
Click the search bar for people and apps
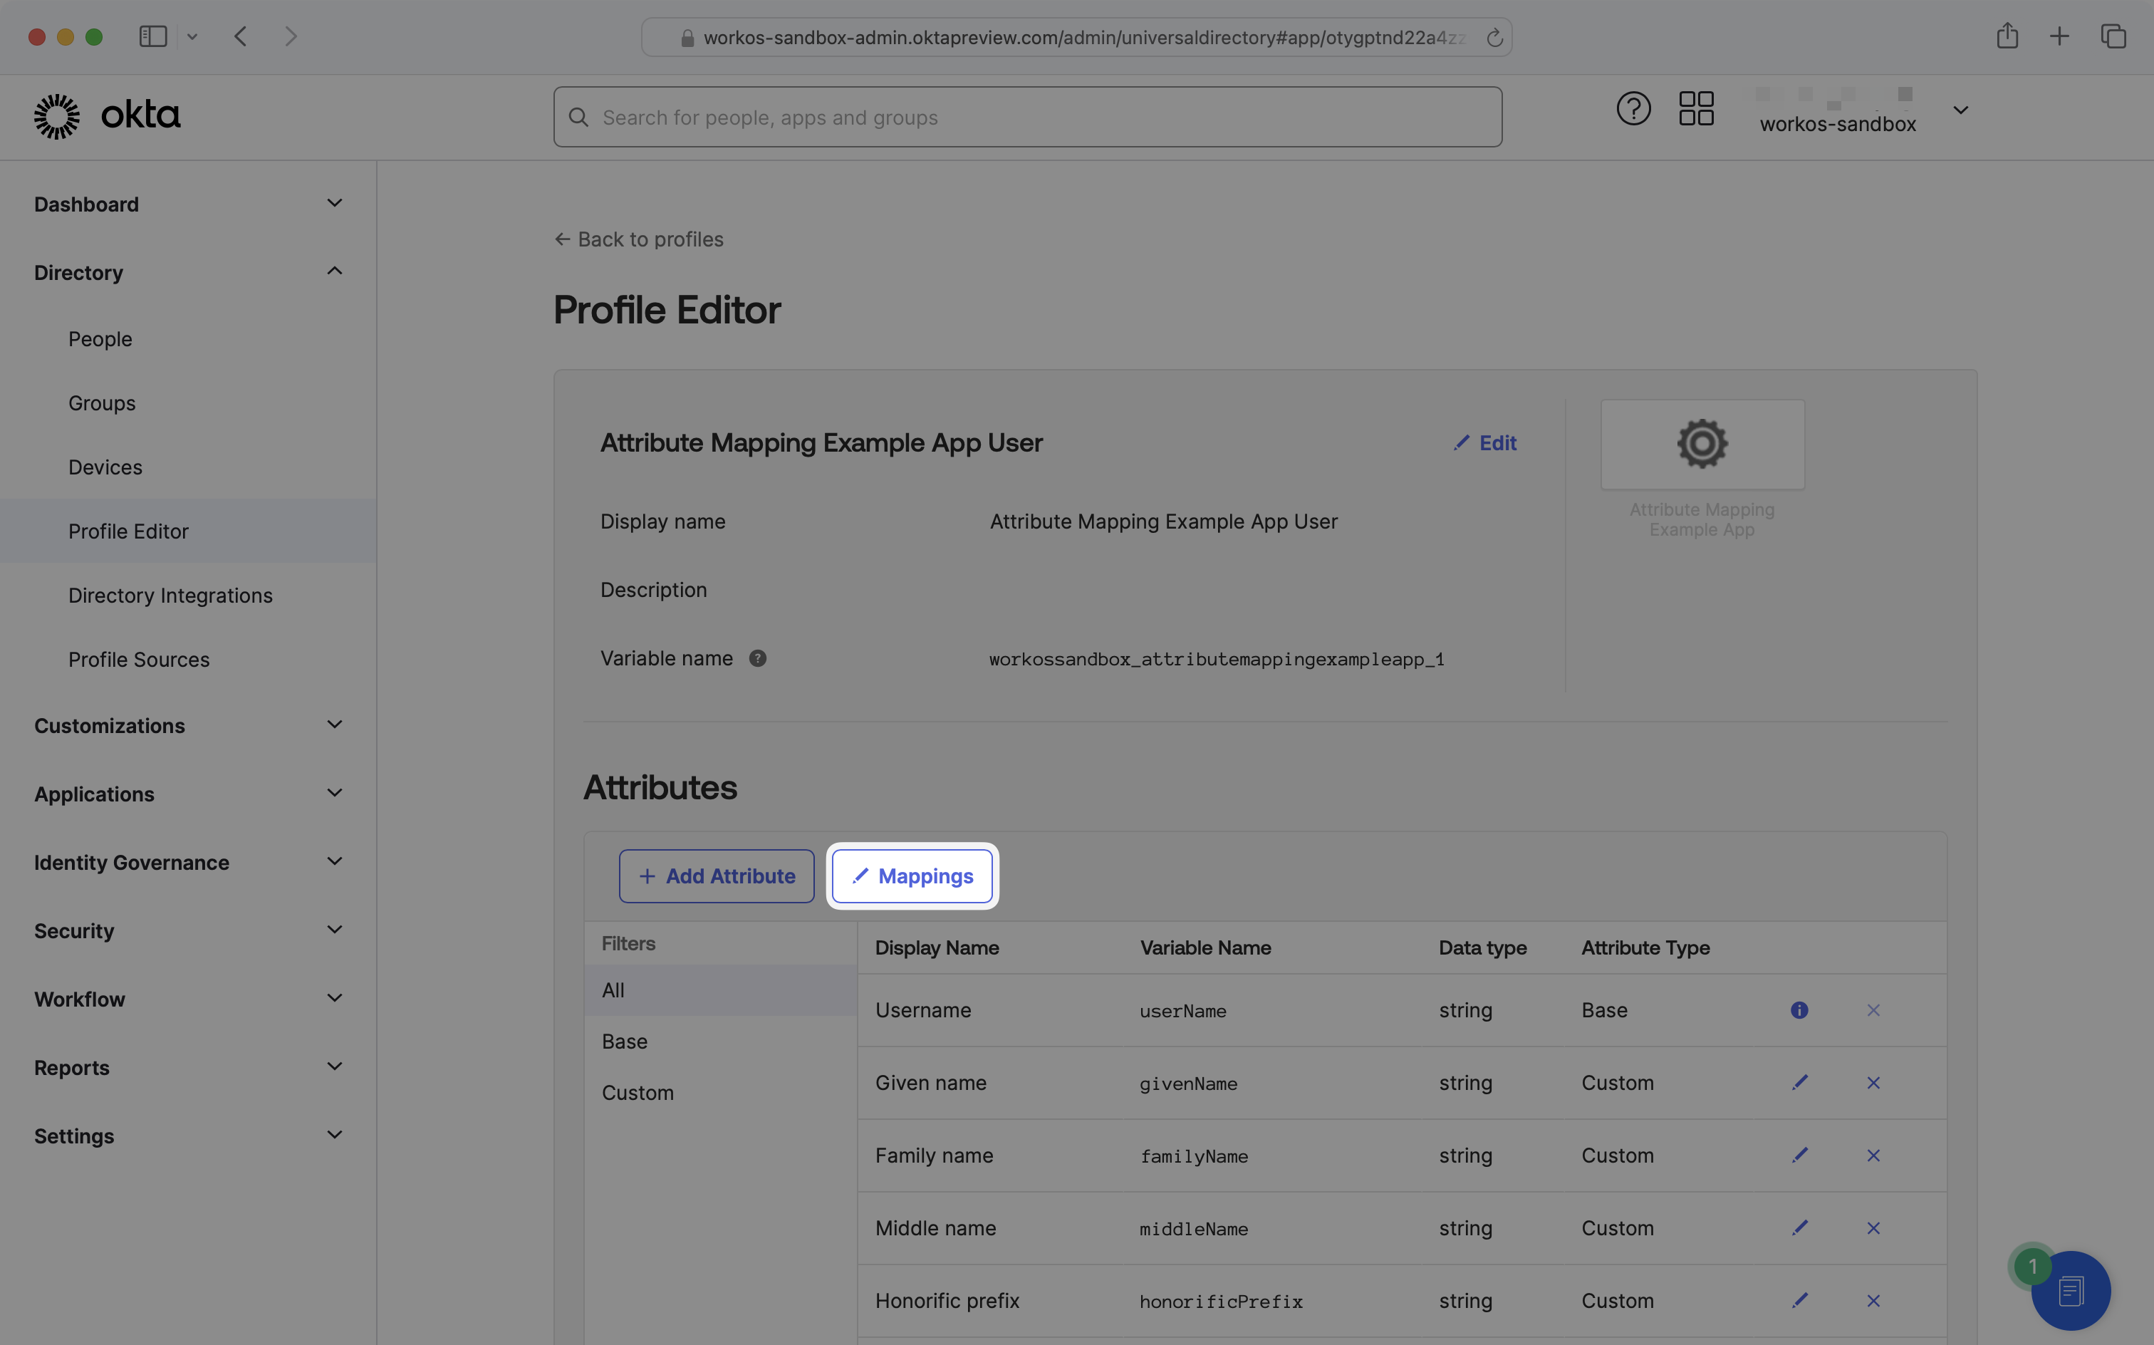tap(1029, 116)
